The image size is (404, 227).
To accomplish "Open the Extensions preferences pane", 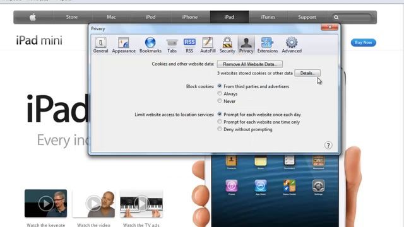I will (x=268, y=45).
